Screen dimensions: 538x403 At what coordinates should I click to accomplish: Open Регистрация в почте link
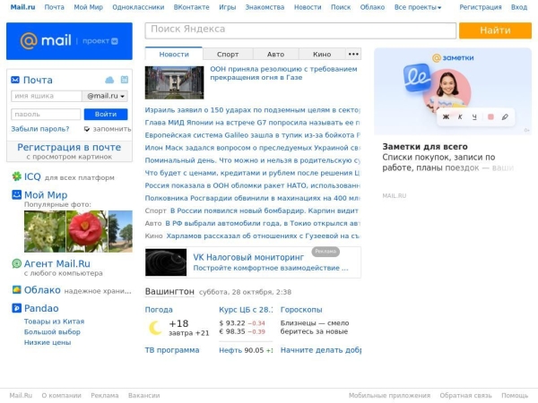pos(69,147)
